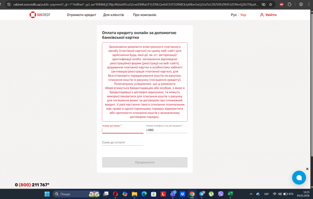Open the Отримати кредит menu
This screenshot has width=313, height=199.
pos(82,15)
